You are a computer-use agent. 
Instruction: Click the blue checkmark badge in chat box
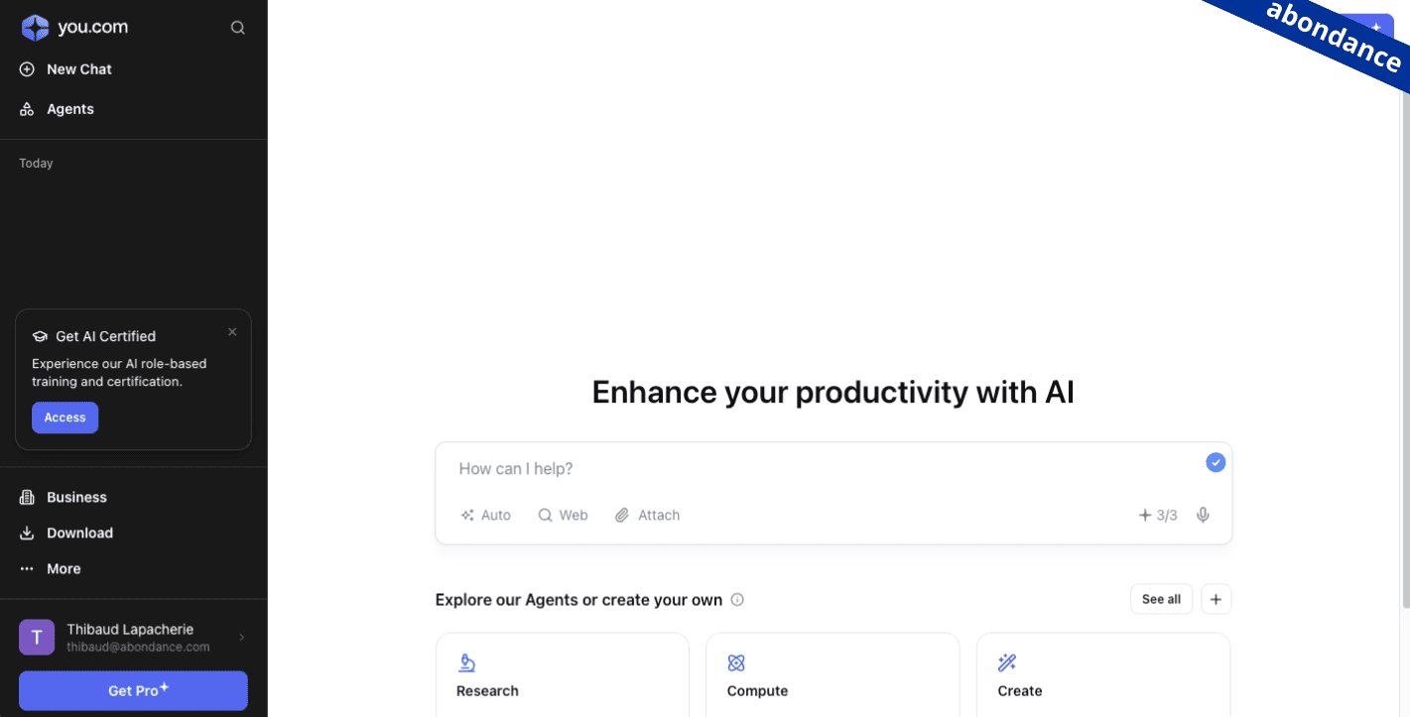click(1216, 462)
